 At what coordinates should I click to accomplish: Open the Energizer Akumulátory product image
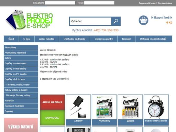point(104,107)
